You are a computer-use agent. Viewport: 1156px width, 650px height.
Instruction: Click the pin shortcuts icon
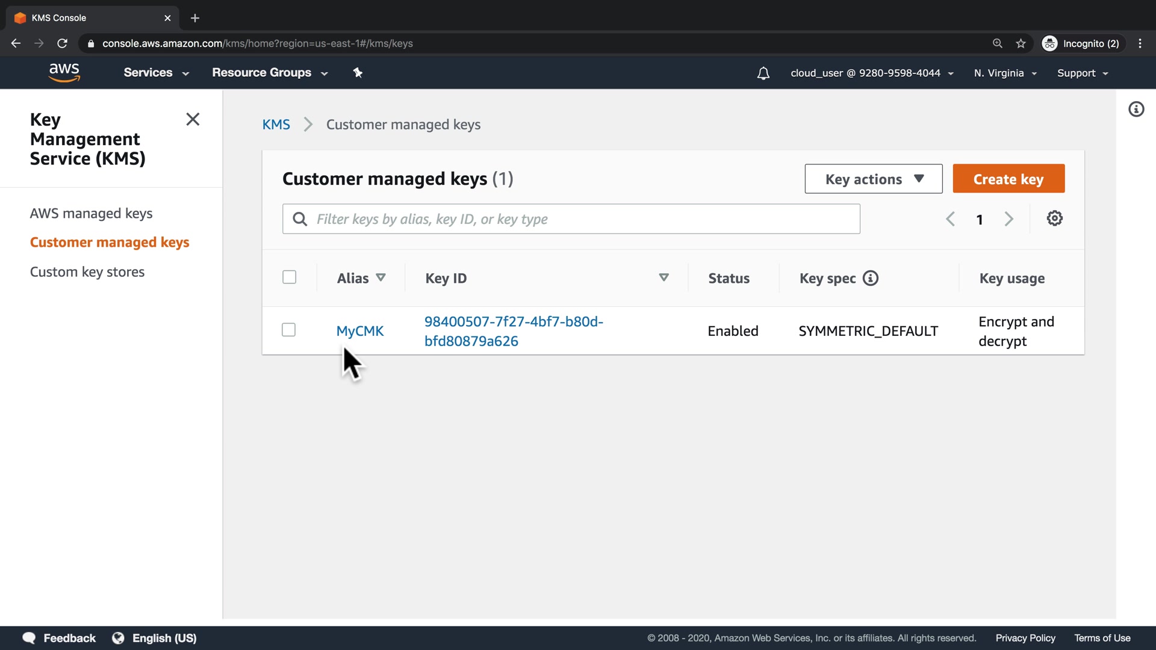pyautogui.click(x=358, y=73)
